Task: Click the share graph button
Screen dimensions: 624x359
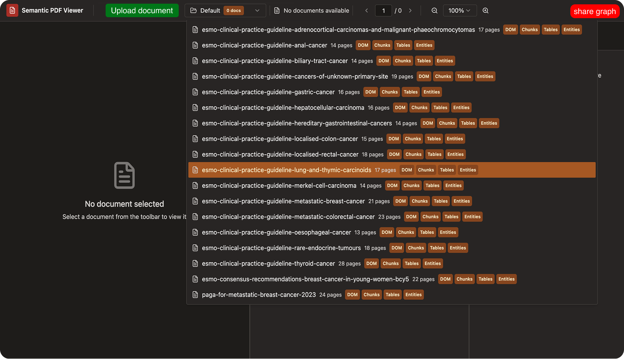Action: point(595,11)
